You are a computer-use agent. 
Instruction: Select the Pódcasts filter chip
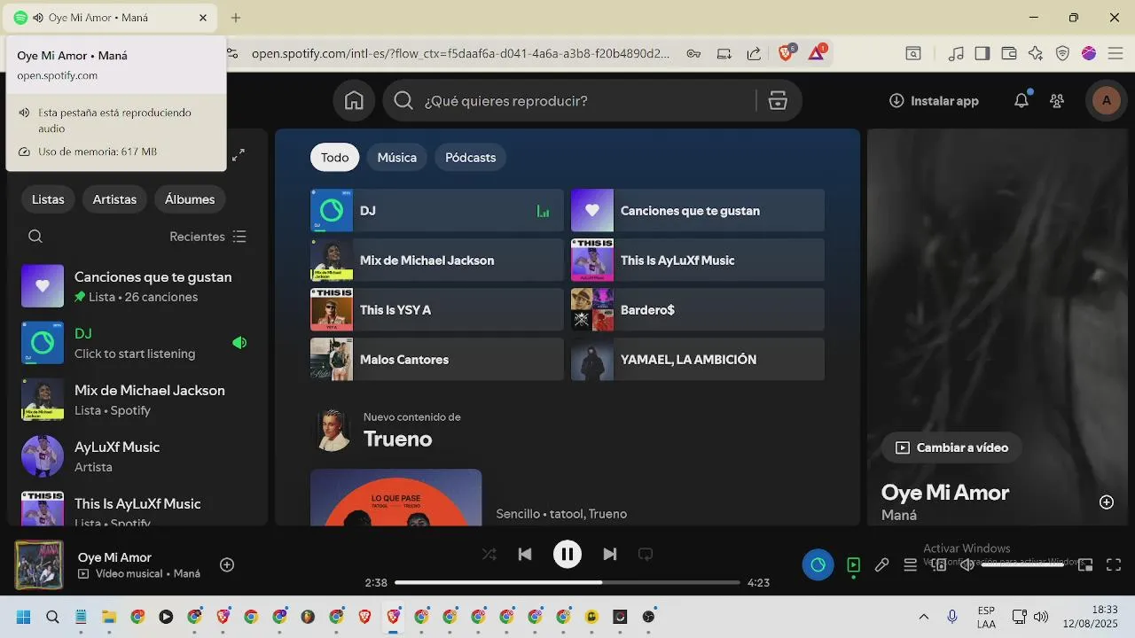pos(471,157)
